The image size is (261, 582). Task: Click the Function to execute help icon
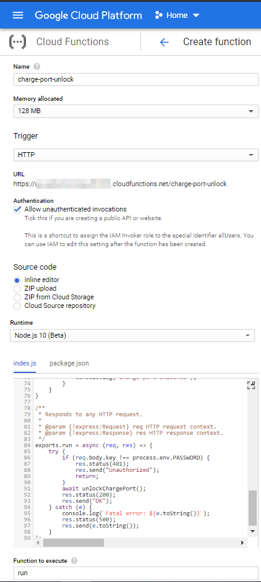(x=74, y=561)
